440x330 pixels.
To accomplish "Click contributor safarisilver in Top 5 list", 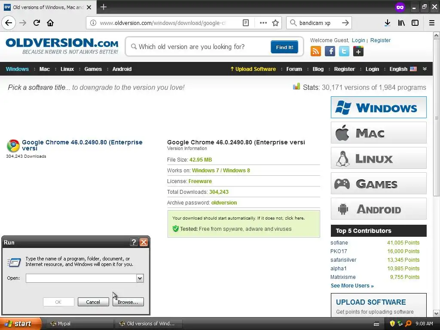I will (343, 260).
